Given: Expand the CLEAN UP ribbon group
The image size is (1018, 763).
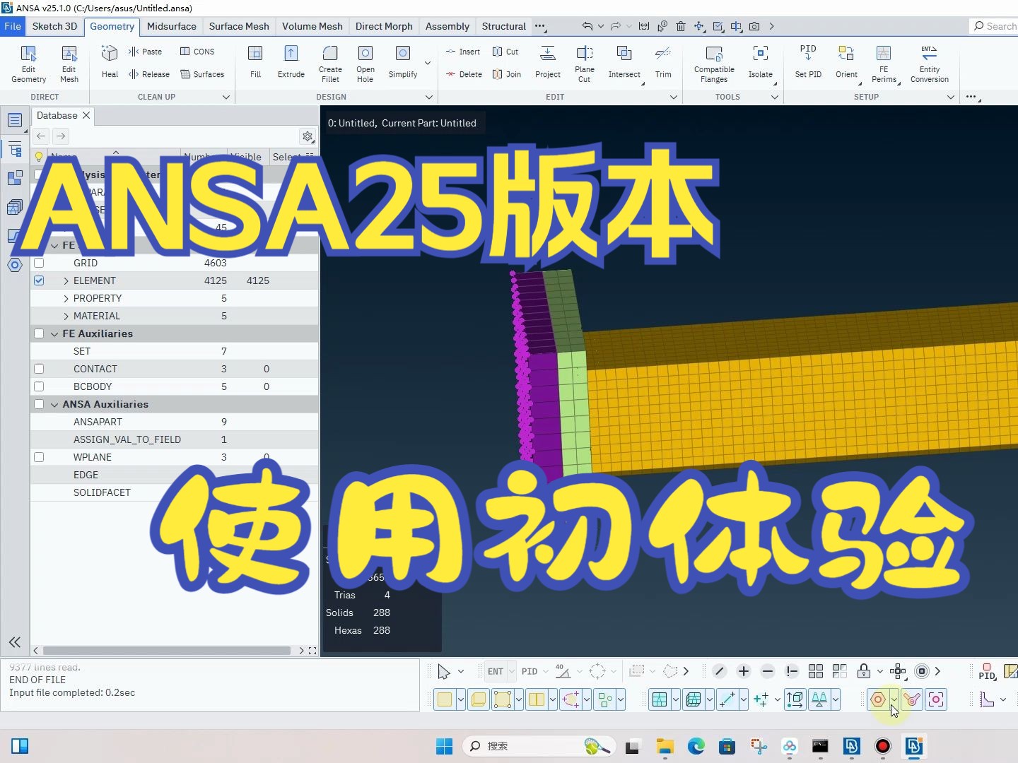Looking at the screenshot, I should point(226,97).
